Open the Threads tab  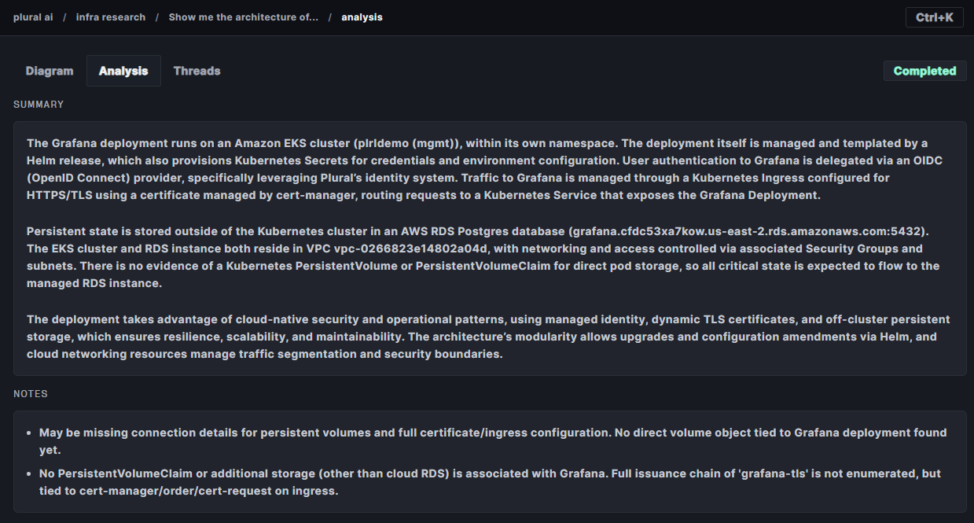click(x=197, y=71)
